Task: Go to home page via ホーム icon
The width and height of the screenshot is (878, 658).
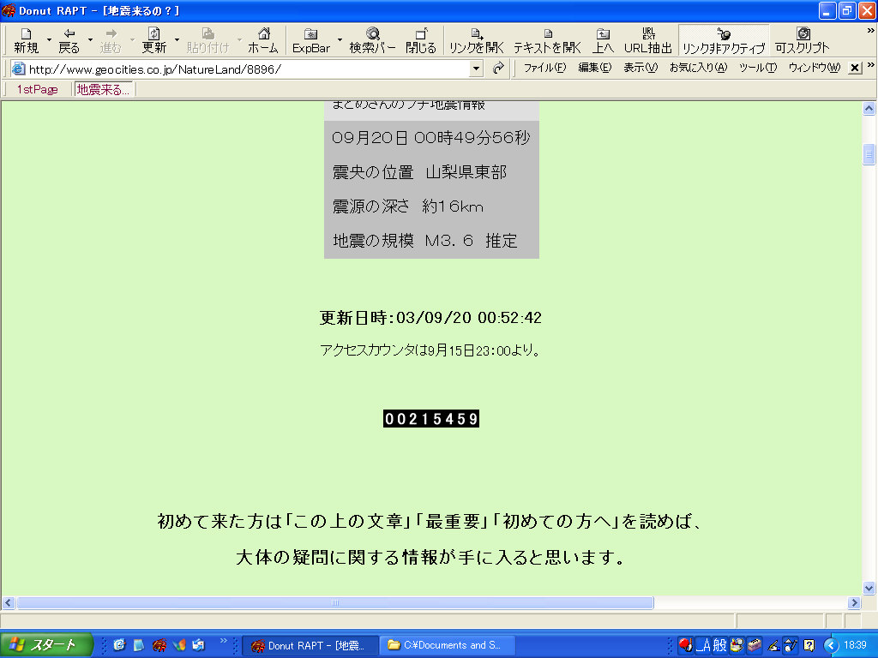Action: [263, 40]
